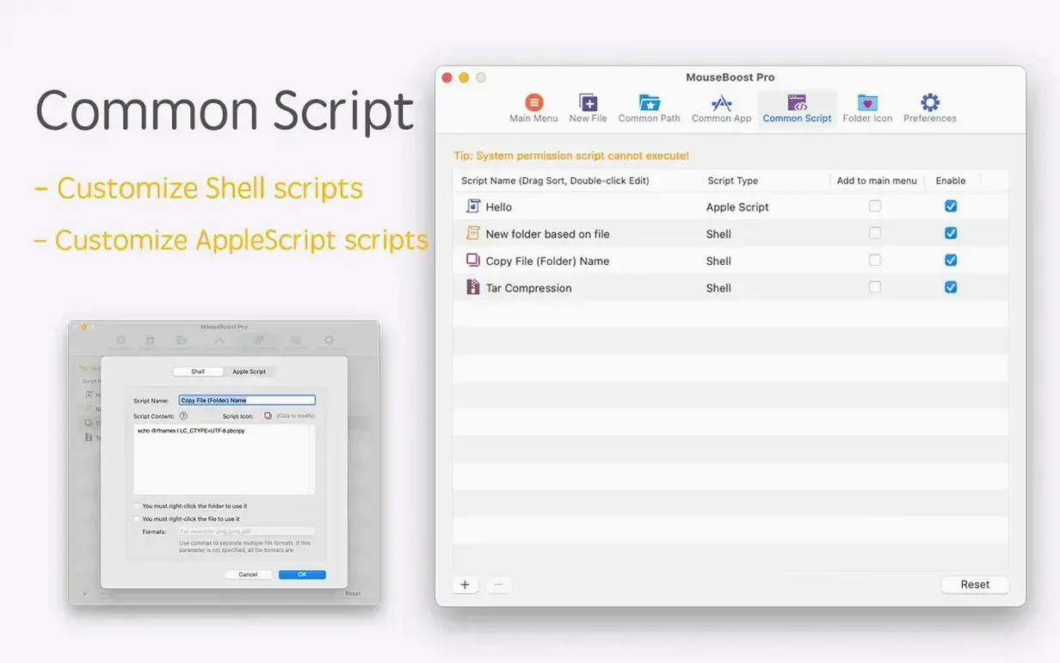Cancel the script editing dialog

(248, 574)
